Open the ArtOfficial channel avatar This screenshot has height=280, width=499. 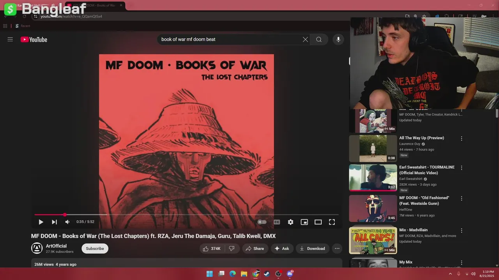point(37,248)
